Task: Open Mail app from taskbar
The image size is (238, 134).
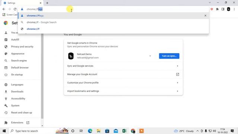Action: [116, 131]
